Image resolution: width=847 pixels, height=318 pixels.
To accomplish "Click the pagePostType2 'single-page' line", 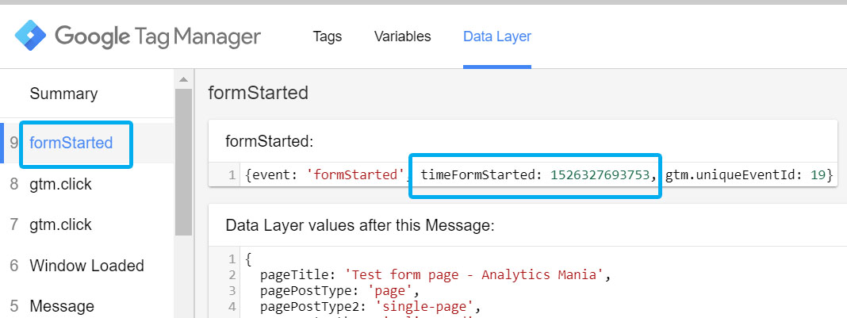I will click(370, 306).
